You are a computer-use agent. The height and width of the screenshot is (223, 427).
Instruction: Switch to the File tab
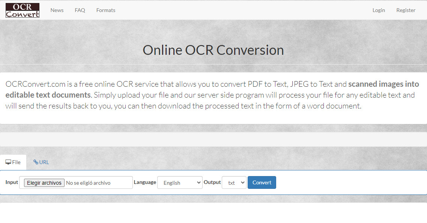(x=13, y=162)
